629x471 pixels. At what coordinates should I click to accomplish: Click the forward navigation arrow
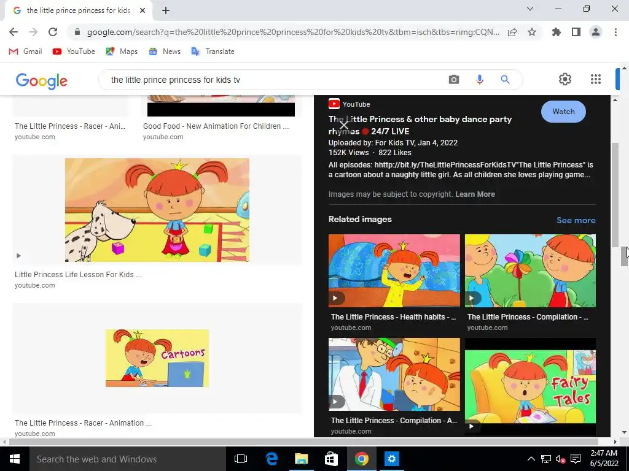pos(33,32)
